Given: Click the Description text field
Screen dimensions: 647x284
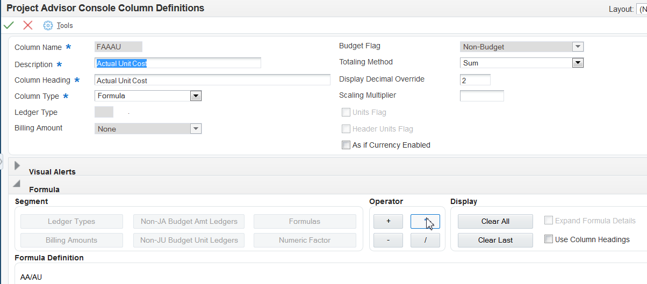Looking at the screenshot, I should (177, 63).
